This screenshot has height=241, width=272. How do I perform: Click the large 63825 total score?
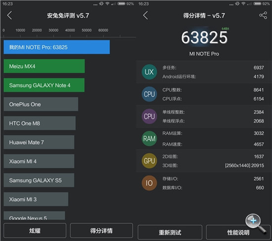coord(204,38)
